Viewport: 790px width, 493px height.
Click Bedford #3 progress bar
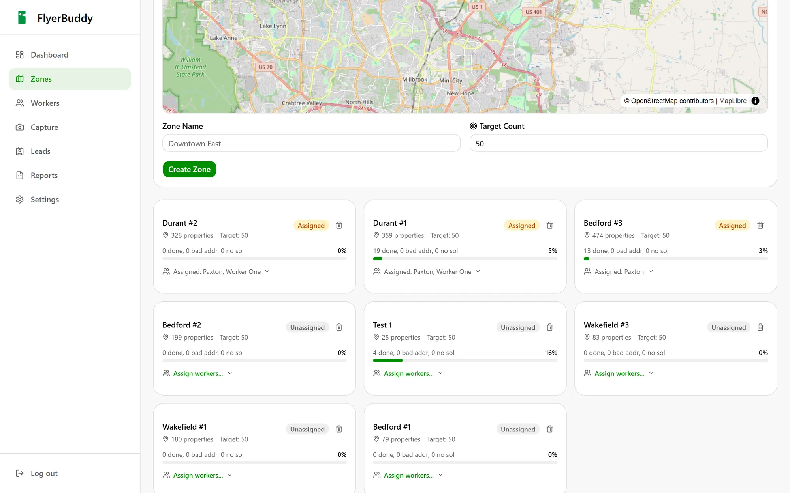pos(676,259)
